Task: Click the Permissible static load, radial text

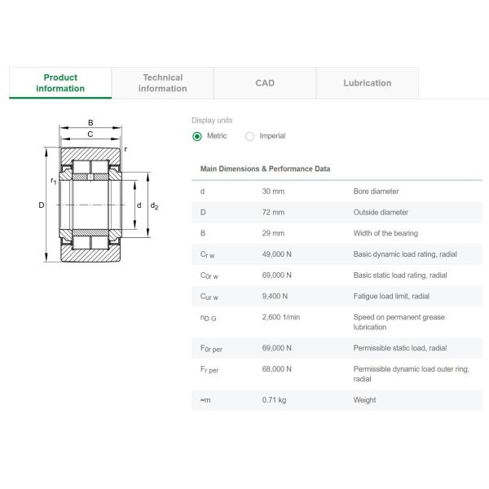Action: [x=399, y=348]
